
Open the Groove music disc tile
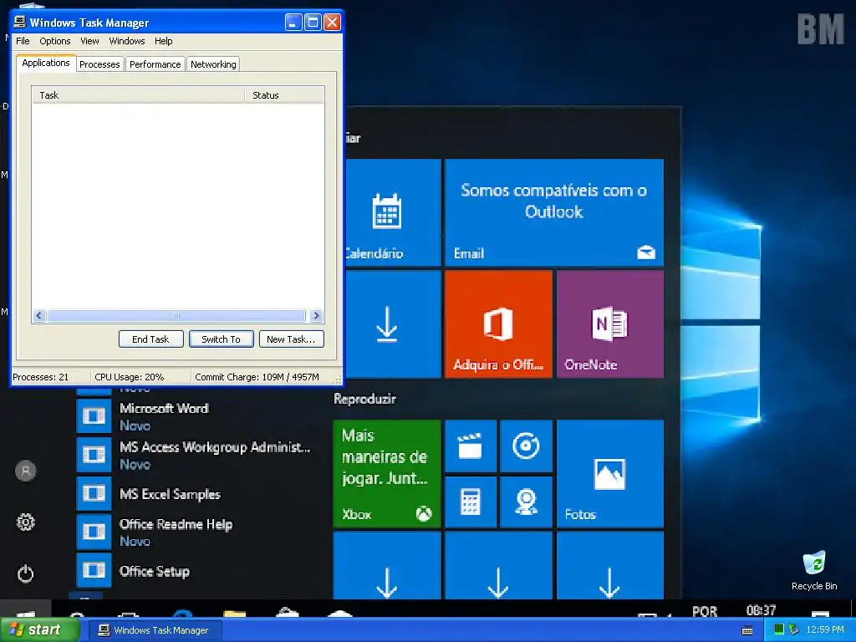click(x=527, y=446)
